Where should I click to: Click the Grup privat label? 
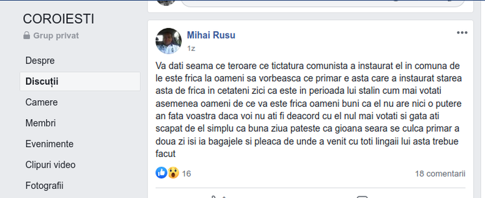click(x=56, y=36)
